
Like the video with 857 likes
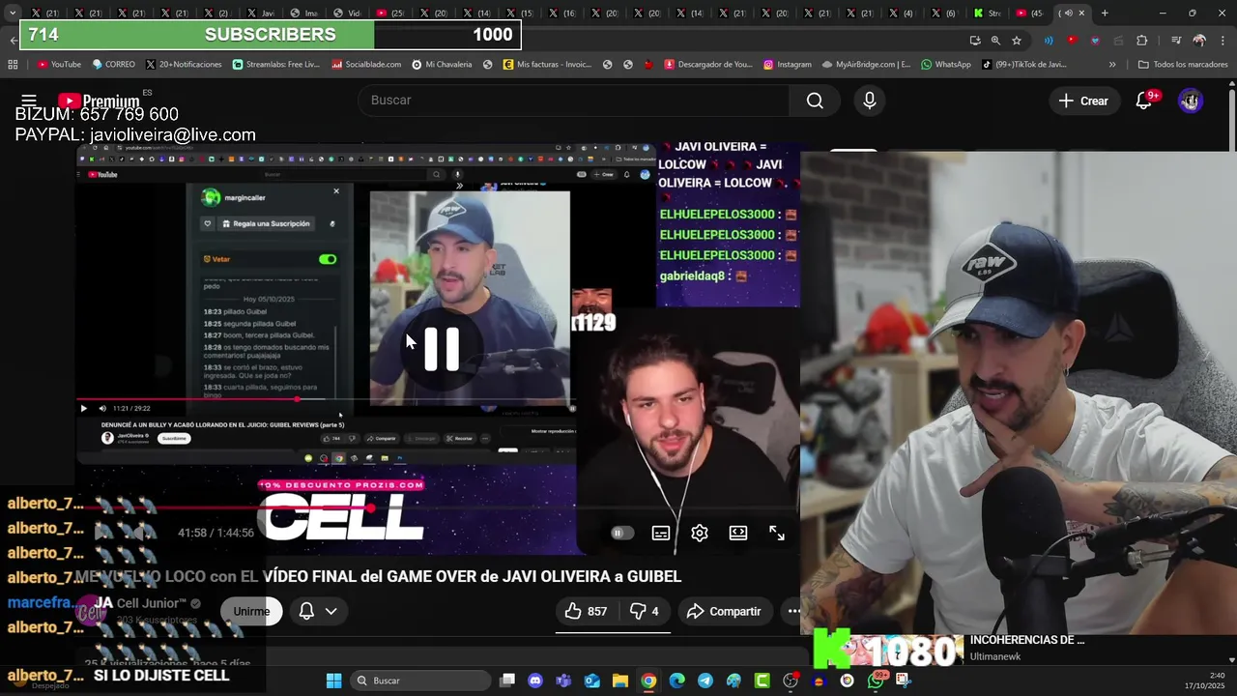click(x=586, y=611)
